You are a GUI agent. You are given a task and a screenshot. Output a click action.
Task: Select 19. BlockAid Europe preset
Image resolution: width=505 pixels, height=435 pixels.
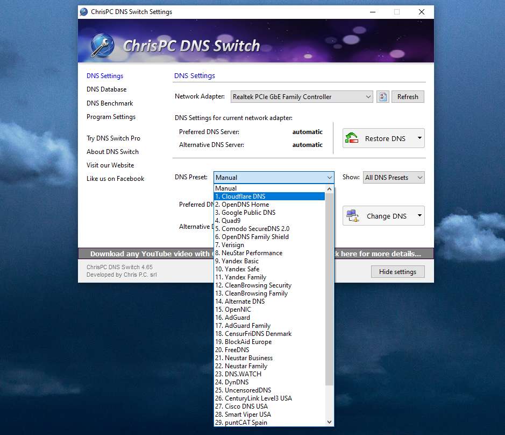[269, 342]
